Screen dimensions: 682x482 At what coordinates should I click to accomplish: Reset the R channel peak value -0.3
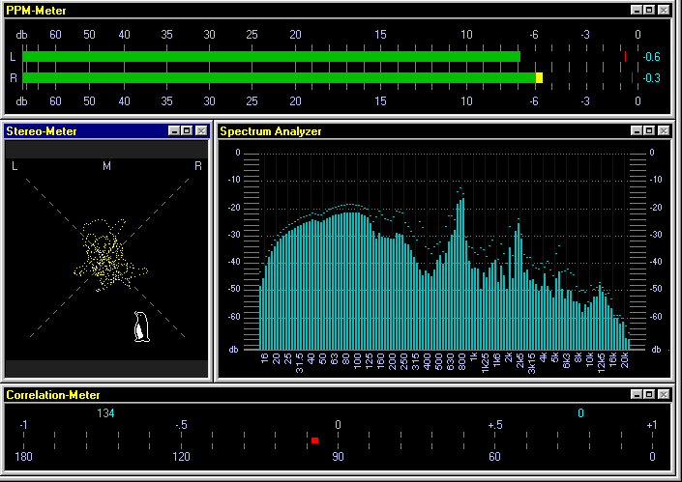pos(652,77)
